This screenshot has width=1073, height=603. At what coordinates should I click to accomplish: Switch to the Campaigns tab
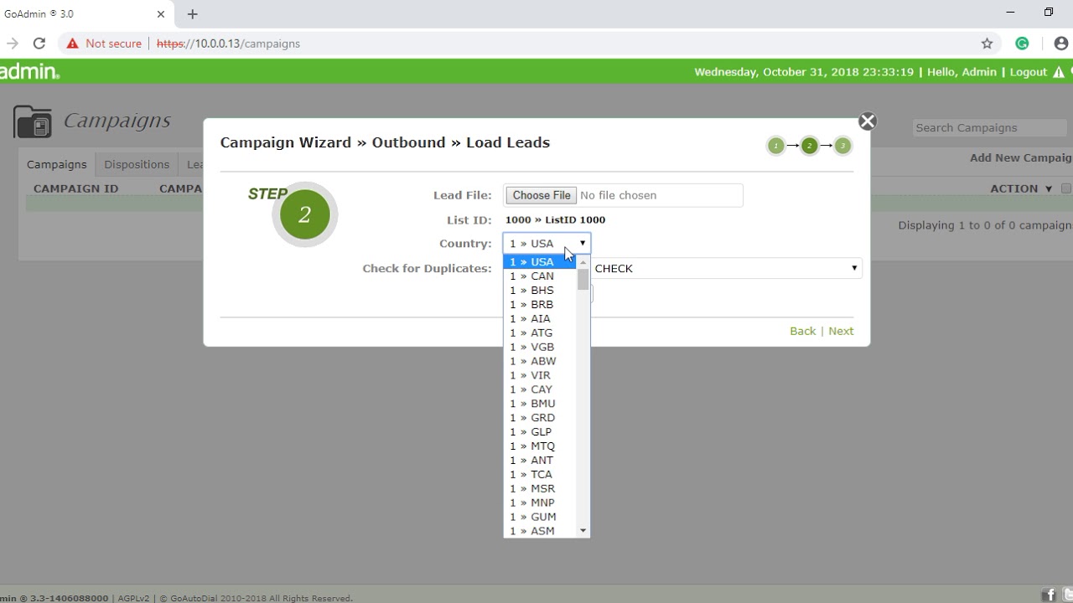coord(57,164)
